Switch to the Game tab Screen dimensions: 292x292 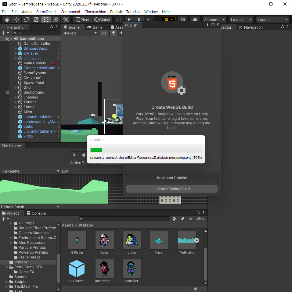[95, 27]
